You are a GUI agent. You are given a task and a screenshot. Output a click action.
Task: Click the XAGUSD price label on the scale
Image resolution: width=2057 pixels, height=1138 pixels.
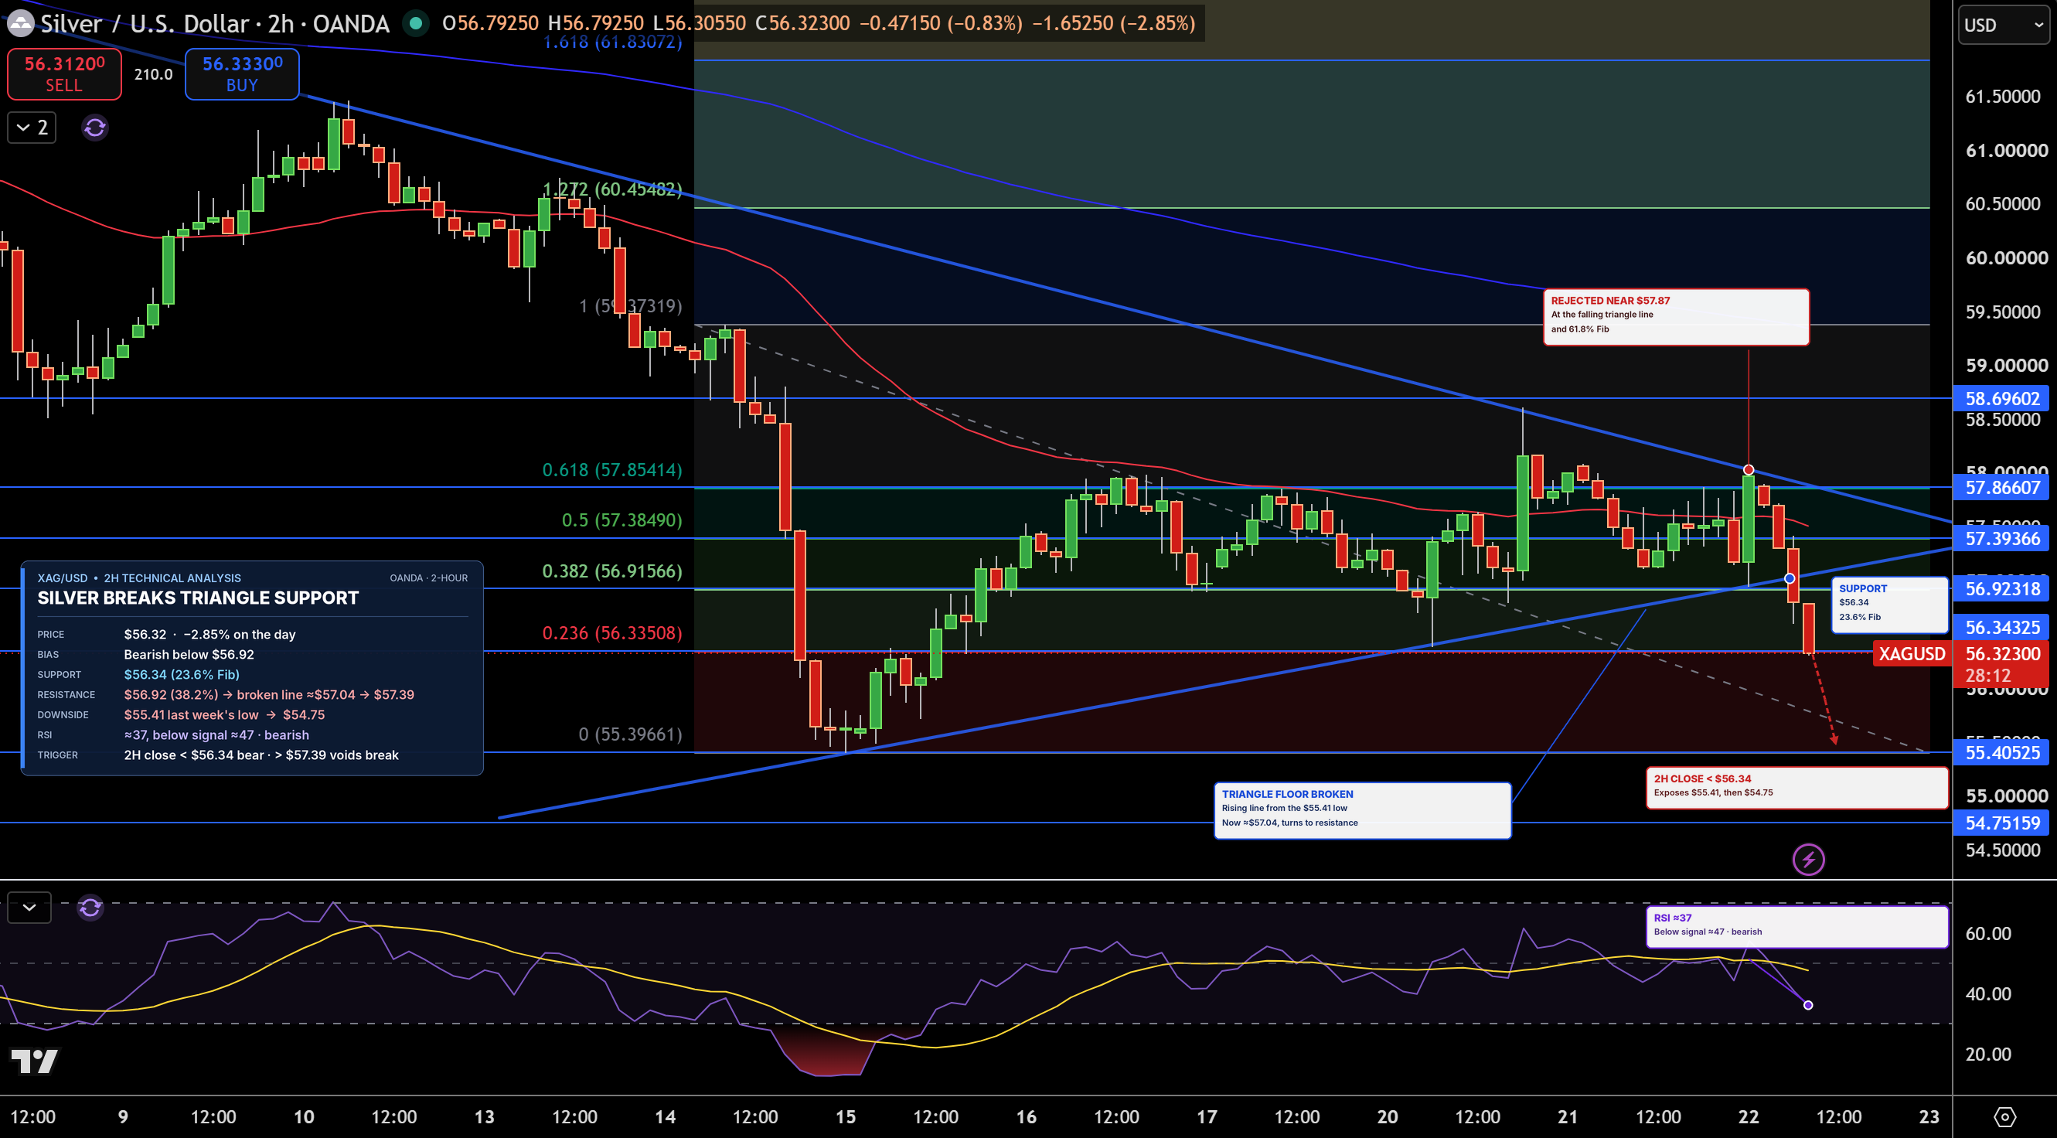click(1912, 654)
